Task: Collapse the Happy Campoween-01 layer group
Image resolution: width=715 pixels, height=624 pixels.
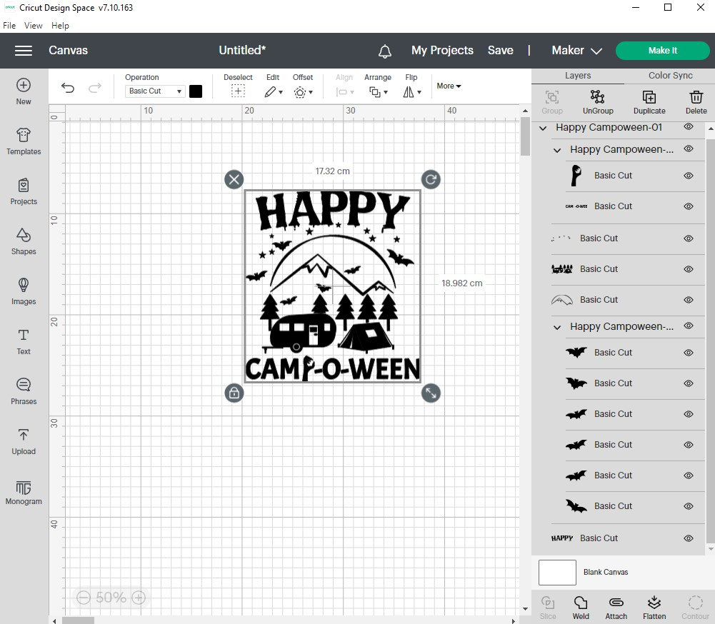Action: [x=543, y=128]
